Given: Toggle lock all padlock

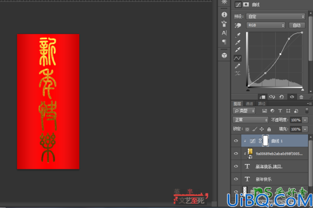Looking at the screenshot, I should (269, 129).
